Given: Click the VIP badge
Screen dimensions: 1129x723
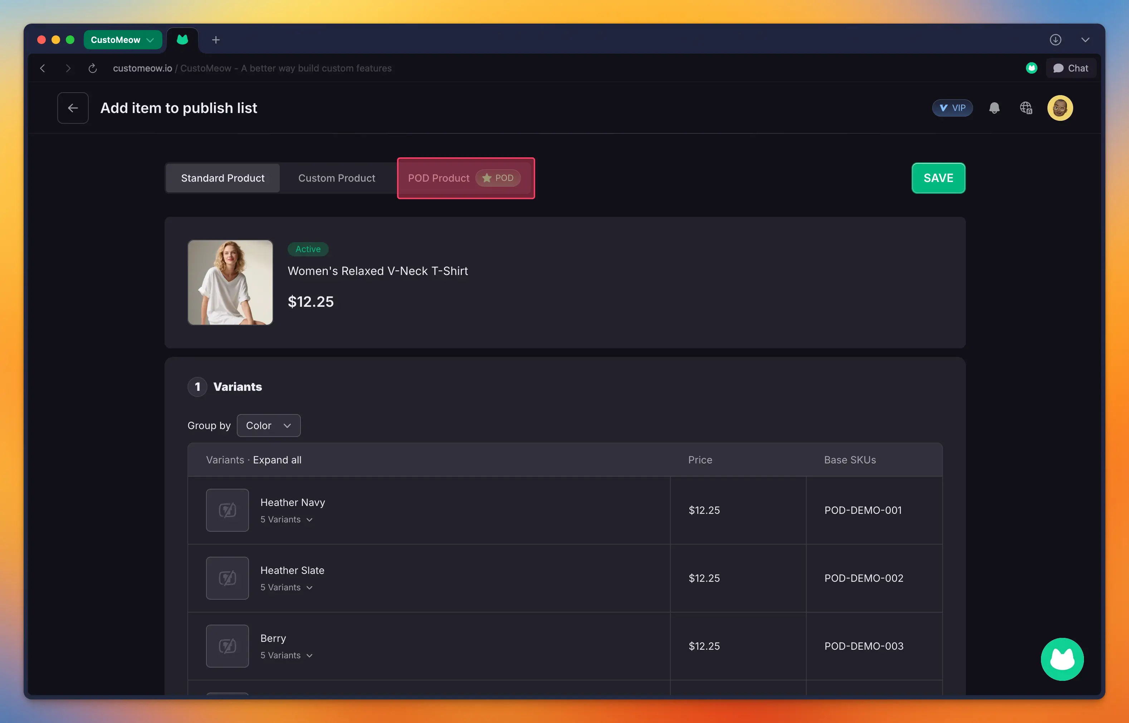Looking at the screenshot, I should click(952, 108).
